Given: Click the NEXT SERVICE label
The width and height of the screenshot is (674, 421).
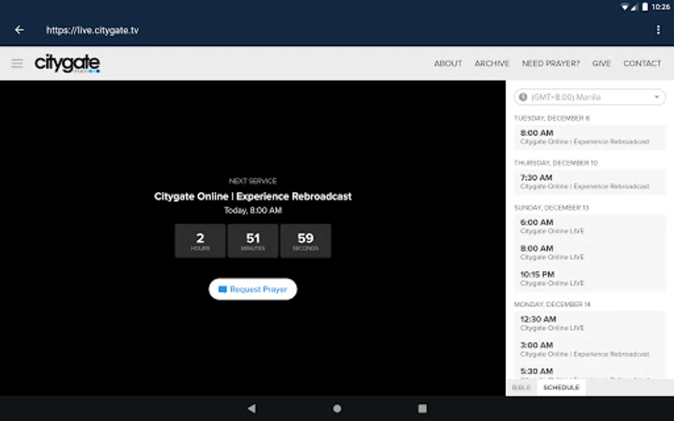Looking at the screenshot, I should (x=253, y=181).
